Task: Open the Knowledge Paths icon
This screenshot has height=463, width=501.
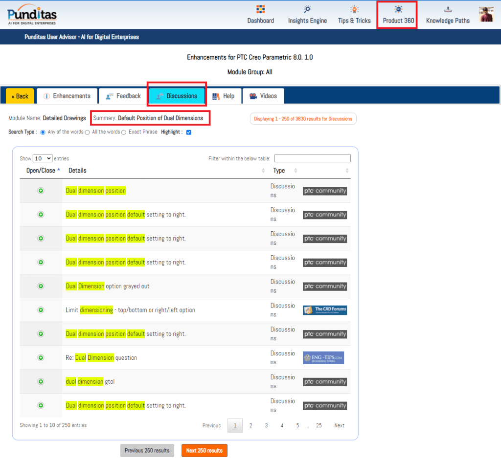Action: (448, 9)
